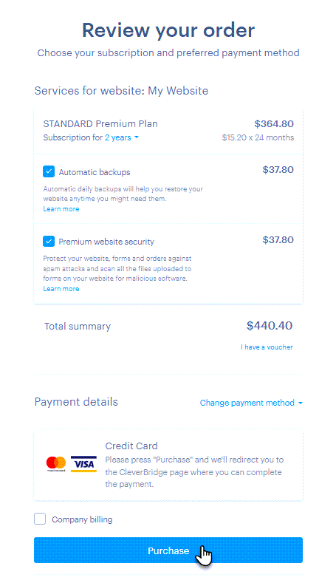Click the blue Purchase button

(x=168, y=550)
